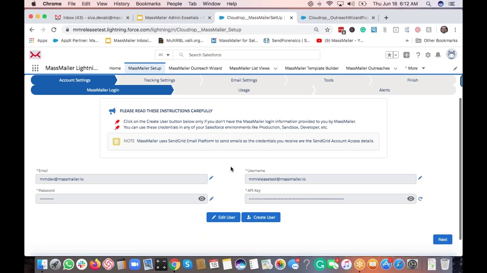The height and width of the screenshot is (273, 487).
Task: Open MassMailer Outreach Wizard tab
Action: click(195, 68)
